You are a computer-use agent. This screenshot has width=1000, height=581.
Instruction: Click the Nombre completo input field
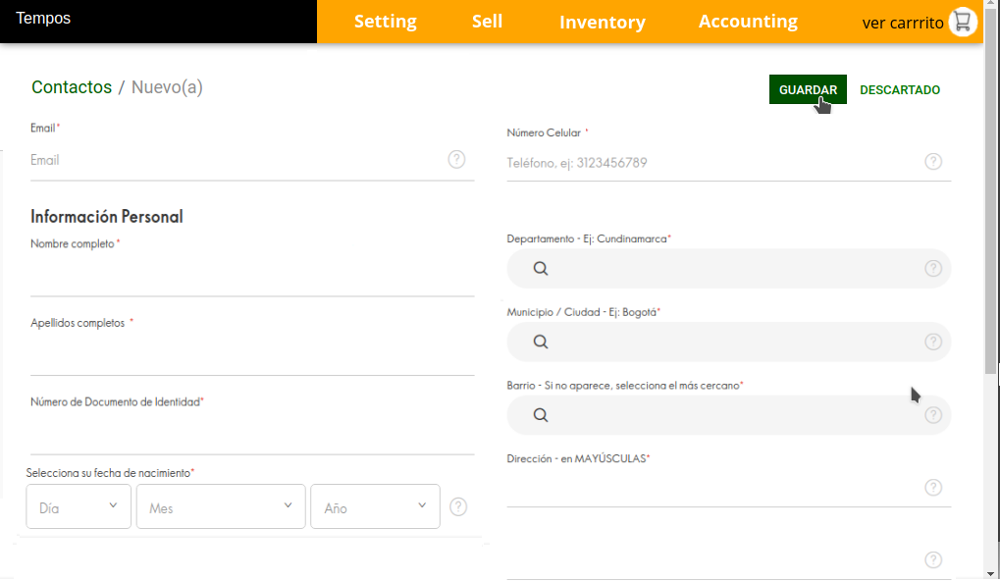[x=251, y=277]
